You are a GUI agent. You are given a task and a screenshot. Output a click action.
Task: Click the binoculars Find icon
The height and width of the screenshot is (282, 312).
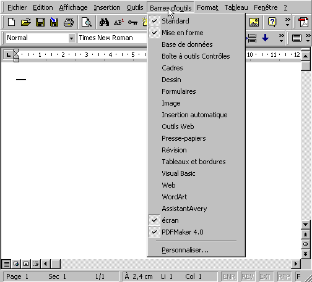pos(104,22)
